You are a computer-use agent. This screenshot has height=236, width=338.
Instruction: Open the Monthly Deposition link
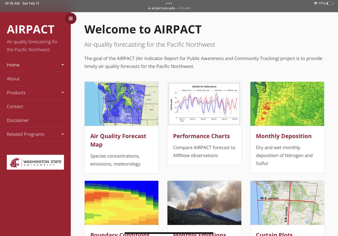pos(284,136)
